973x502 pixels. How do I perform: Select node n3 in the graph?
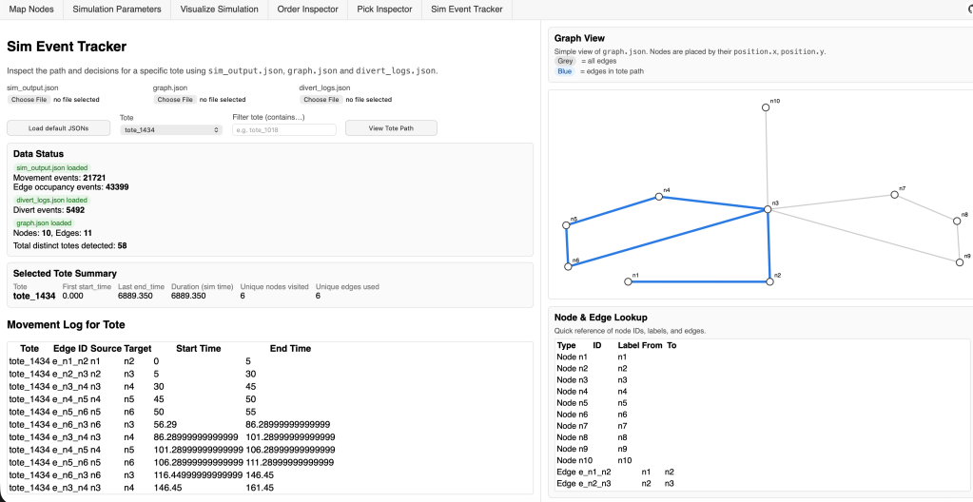[767, 209]
